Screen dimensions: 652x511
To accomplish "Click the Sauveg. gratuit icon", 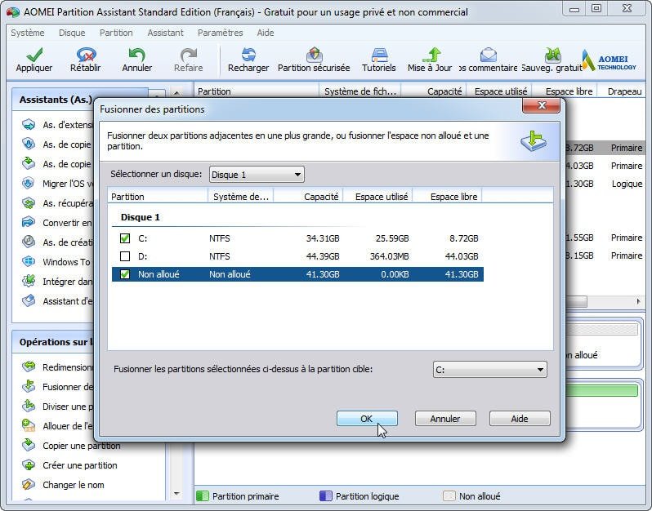I will click(x=552, y=55).
